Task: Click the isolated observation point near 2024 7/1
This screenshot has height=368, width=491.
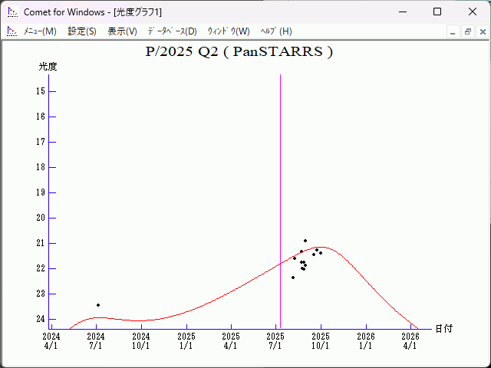Action: tap(98, 305)
